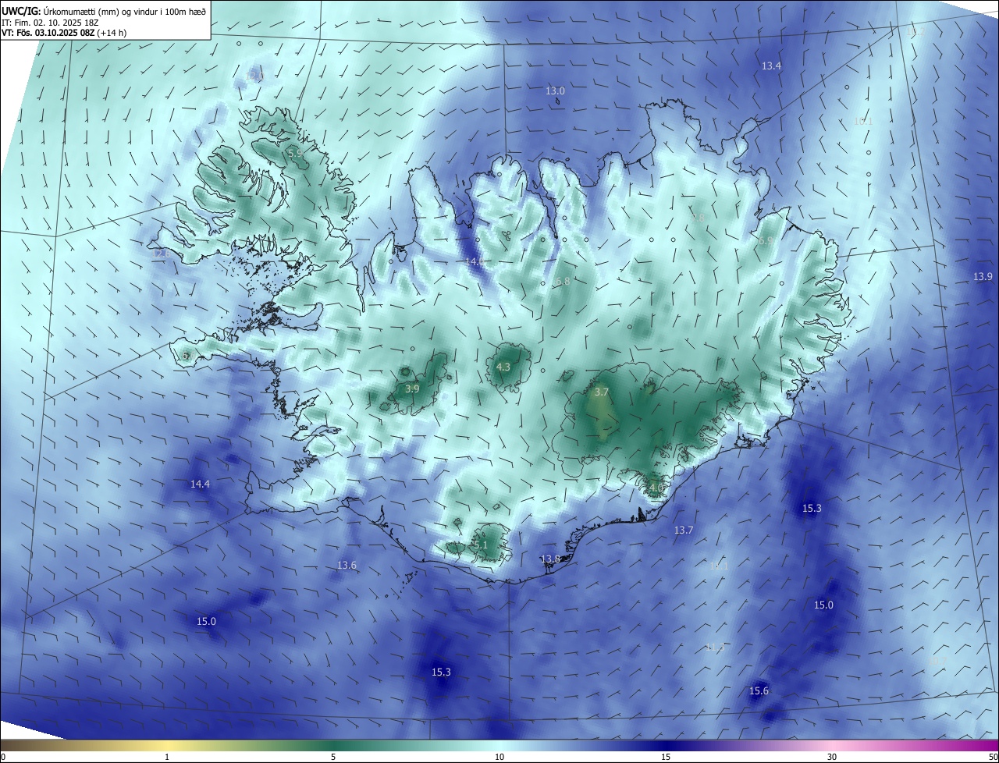Click the 15.6 value label
The height and width of the screenshot is (763, 999).
click(x=759, y=691)
